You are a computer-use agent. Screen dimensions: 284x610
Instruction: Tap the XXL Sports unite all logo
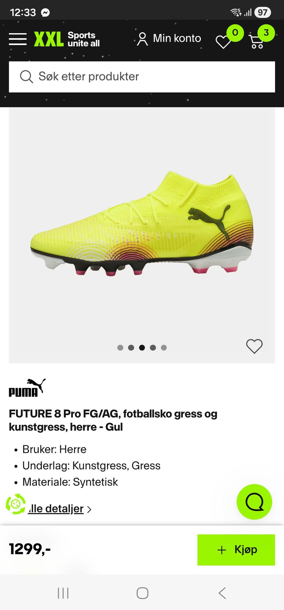coord(67,39)
